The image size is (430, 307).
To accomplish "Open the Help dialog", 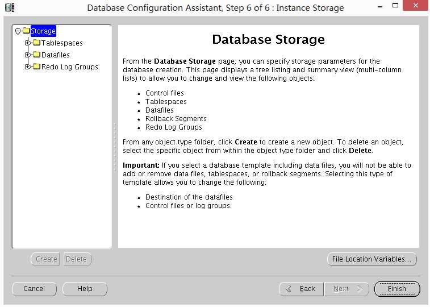I will (85, 289).
